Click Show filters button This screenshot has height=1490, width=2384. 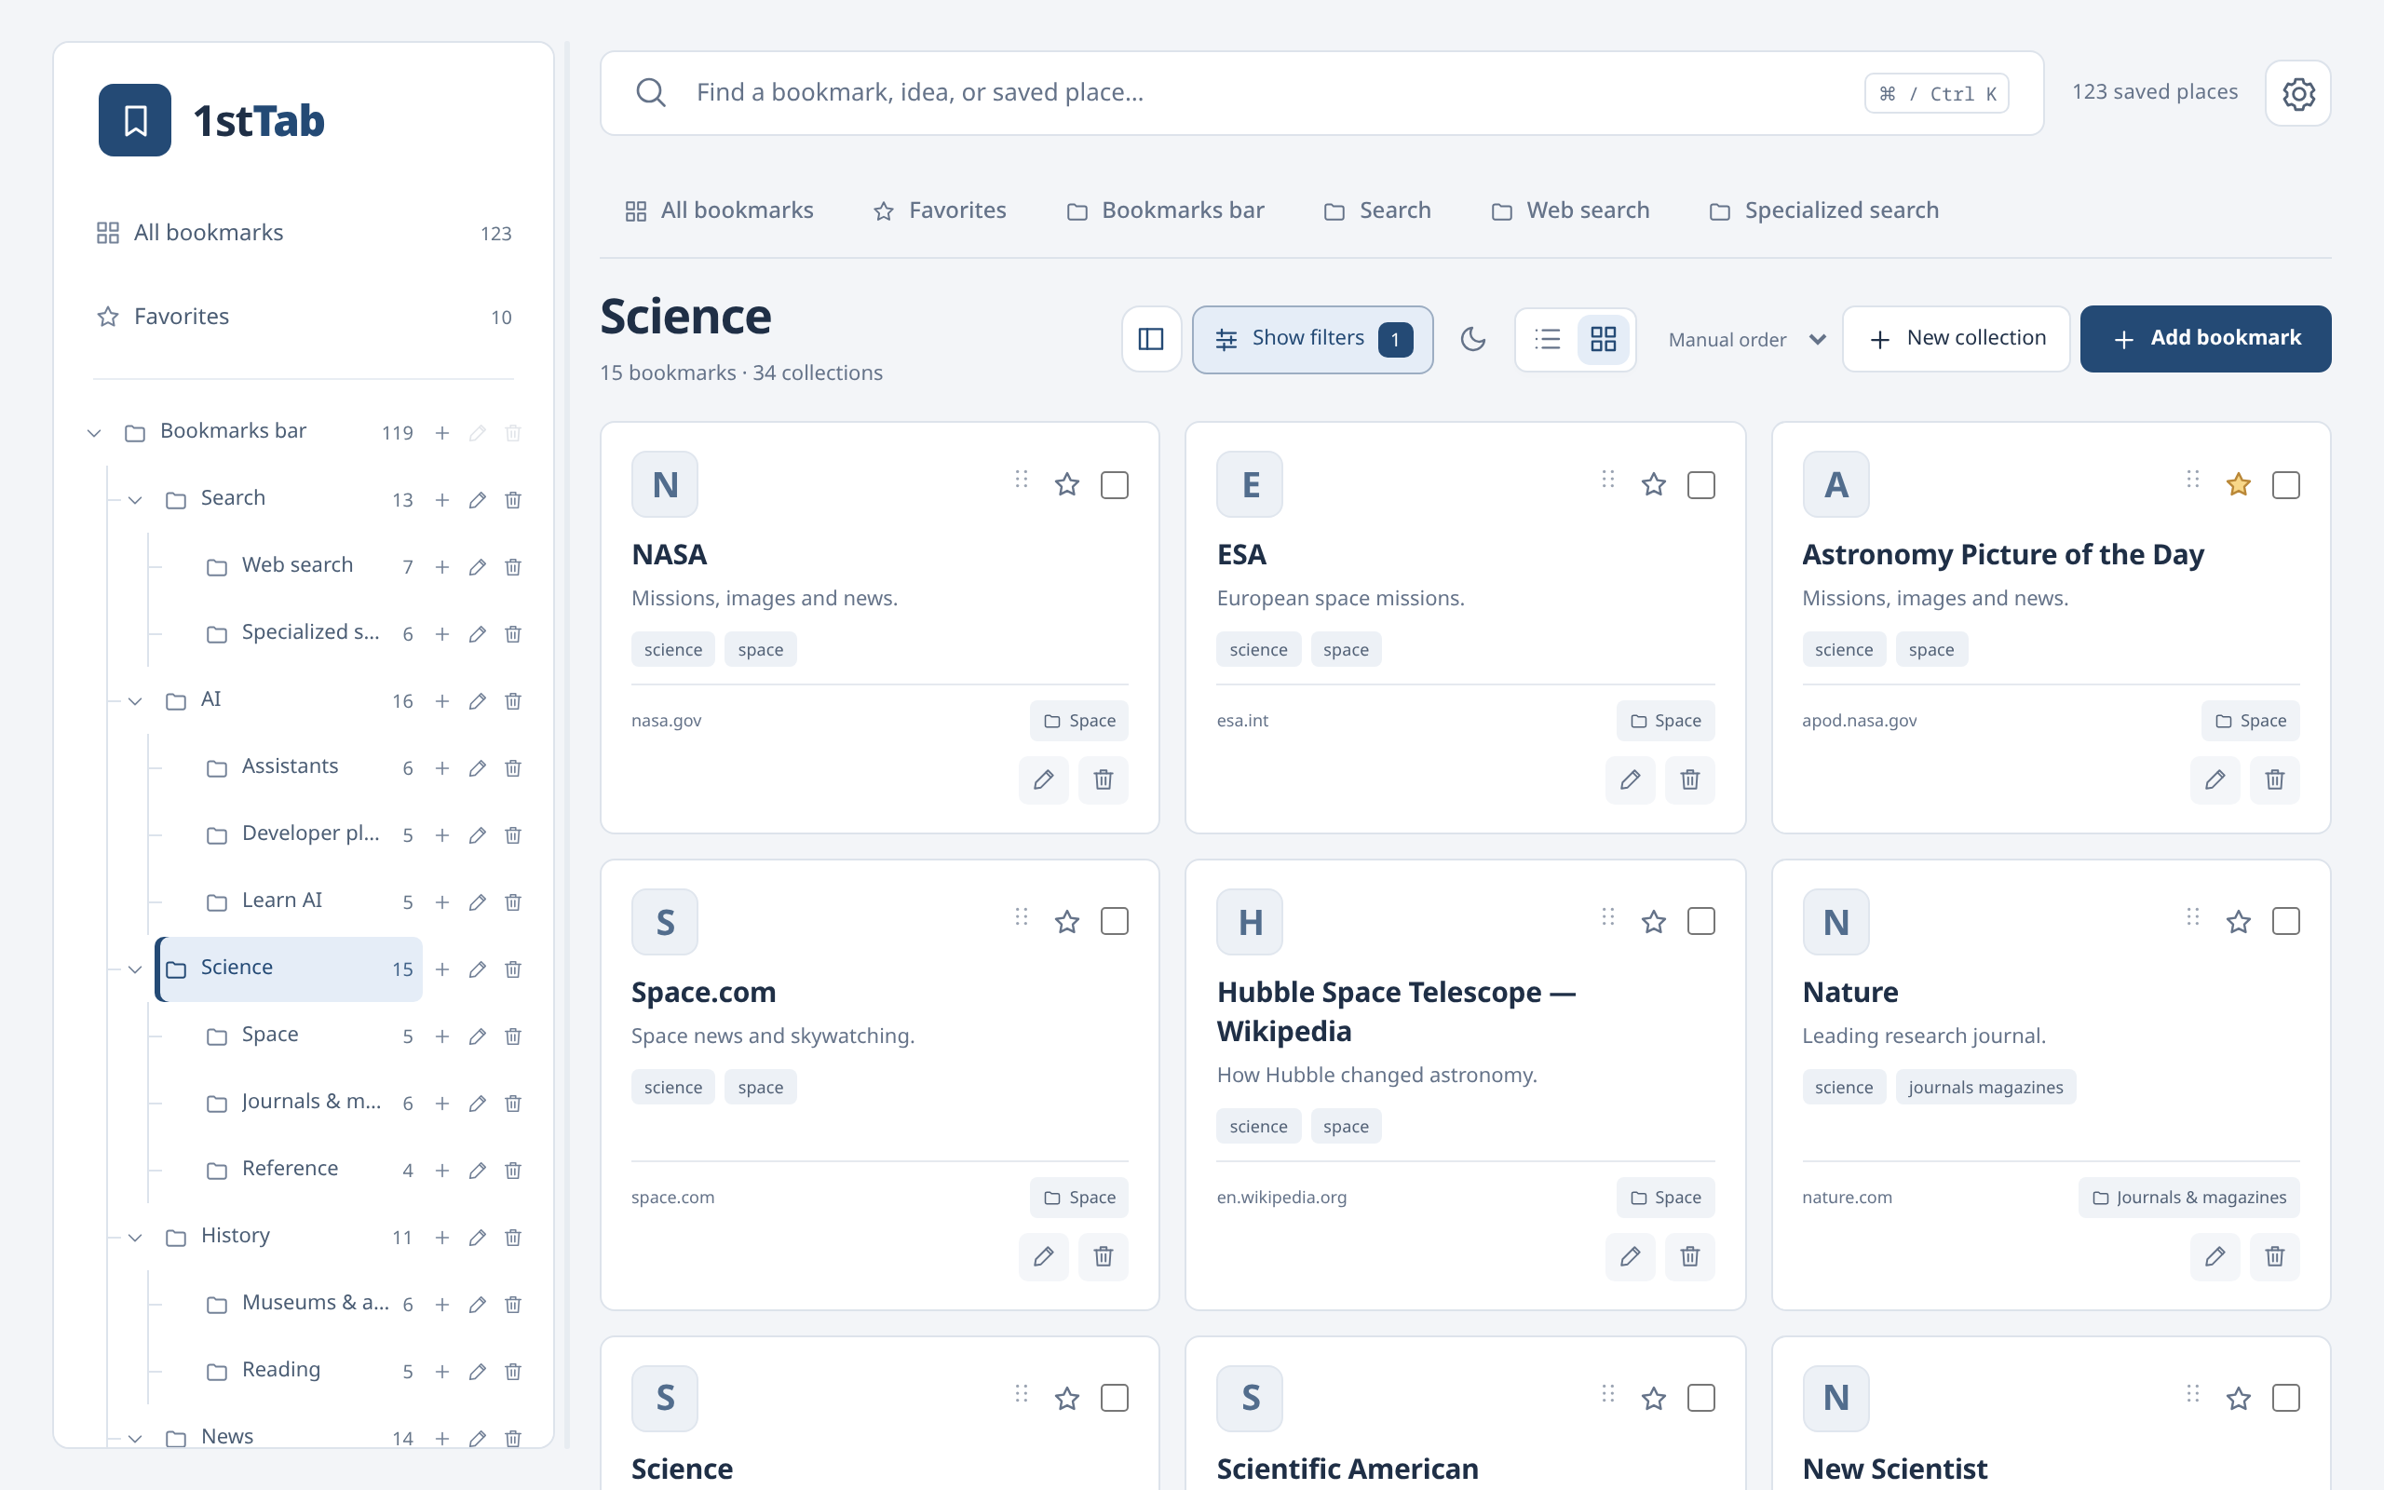click(1312, 339)
